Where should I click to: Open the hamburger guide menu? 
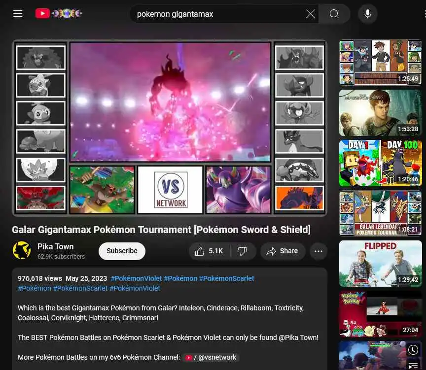(x=18, y=14)
